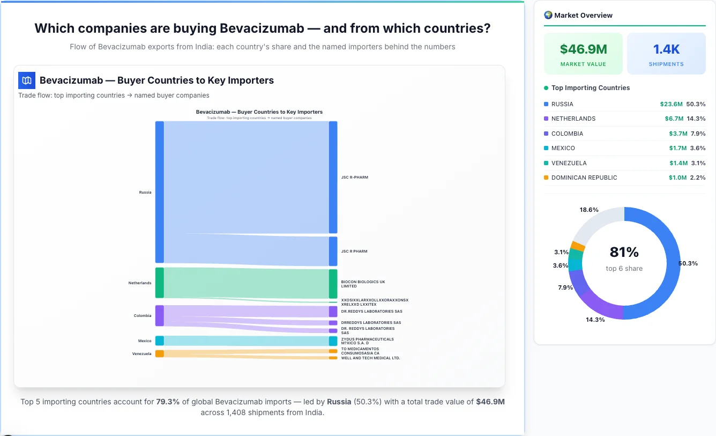Select the purple legend square for NETHERLANDS

(546, 119)
